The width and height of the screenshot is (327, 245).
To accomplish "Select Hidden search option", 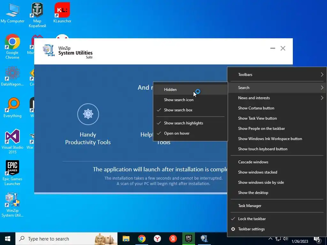I will [190, 90].
